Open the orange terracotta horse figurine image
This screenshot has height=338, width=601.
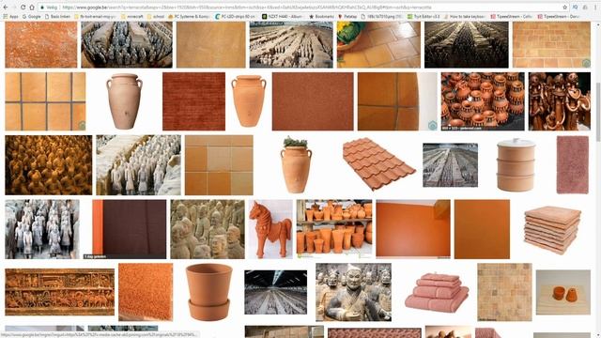(x=270, y=229)
